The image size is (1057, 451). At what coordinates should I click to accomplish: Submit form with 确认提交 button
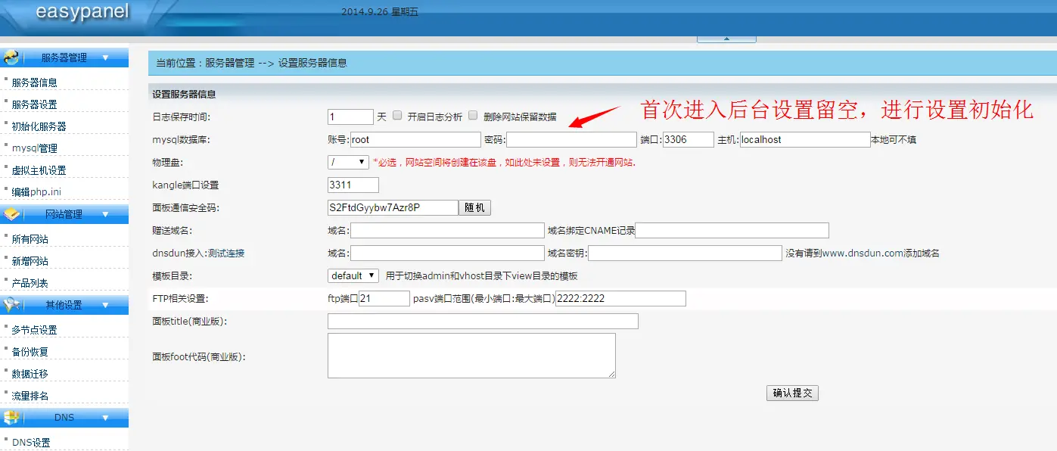(792, 393)
